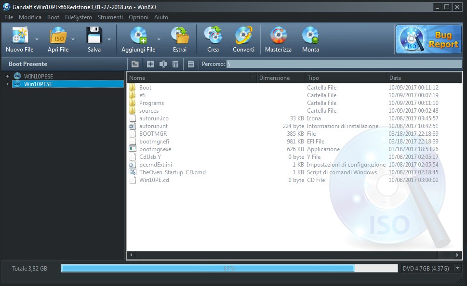Select the Boot folder icon

pyautogui.click(x=133, y=88)
